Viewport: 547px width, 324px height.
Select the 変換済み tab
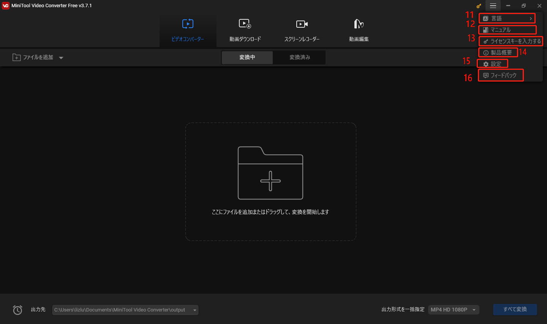click(x=300, y=57)
